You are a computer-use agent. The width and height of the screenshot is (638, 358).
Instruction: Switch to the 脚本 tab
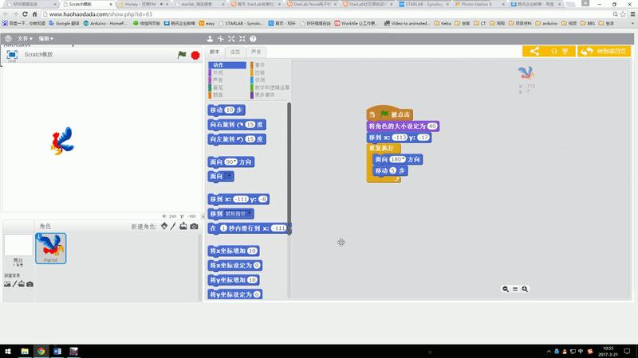tap(215, 52)
